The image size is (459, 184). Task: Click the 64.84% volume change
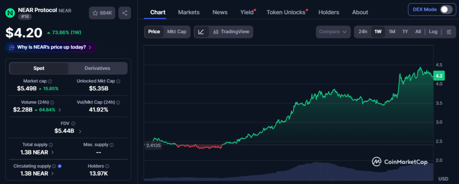44,110
